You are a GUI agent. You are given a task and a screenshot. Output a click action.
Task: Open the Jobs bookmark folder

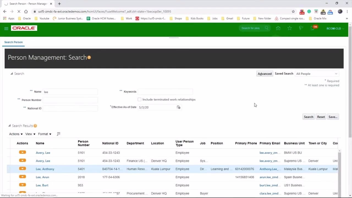coord(212,18)
